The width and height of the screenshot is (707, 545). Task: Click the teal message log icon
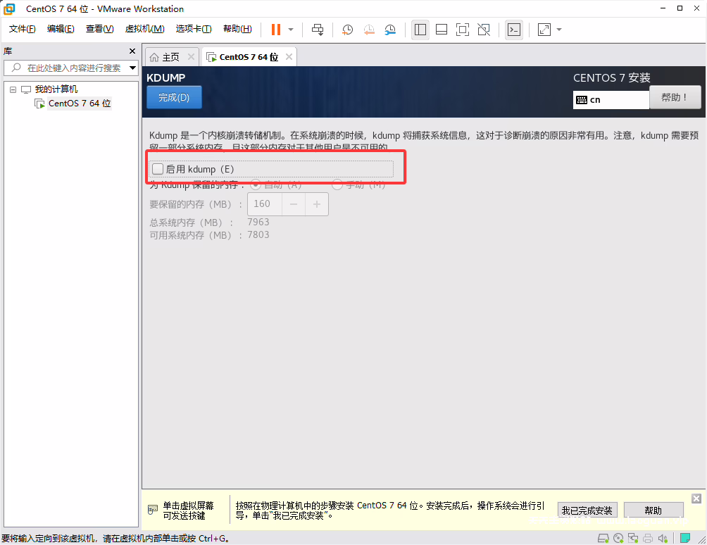685,538
